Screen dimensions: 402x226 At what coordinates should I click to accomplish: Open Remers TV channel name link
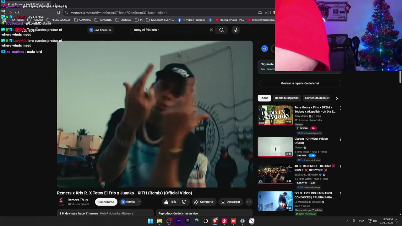click(76, 200)
